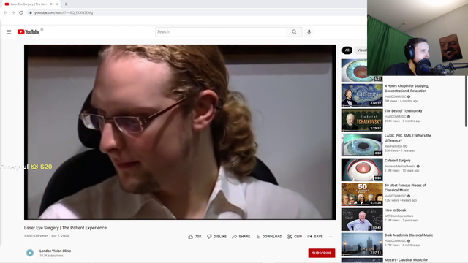The height and width of the screenshot is (263, 468).
Task: Open 'Dark Academia Classical Music' title link
Action: (409, 235)
